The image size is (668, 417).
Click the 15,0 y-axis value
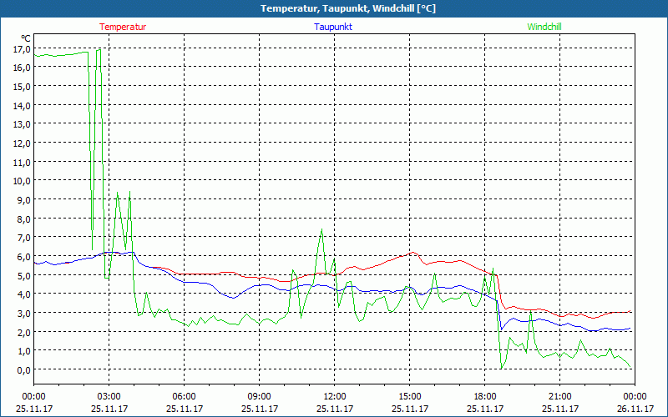click(23, 87)
